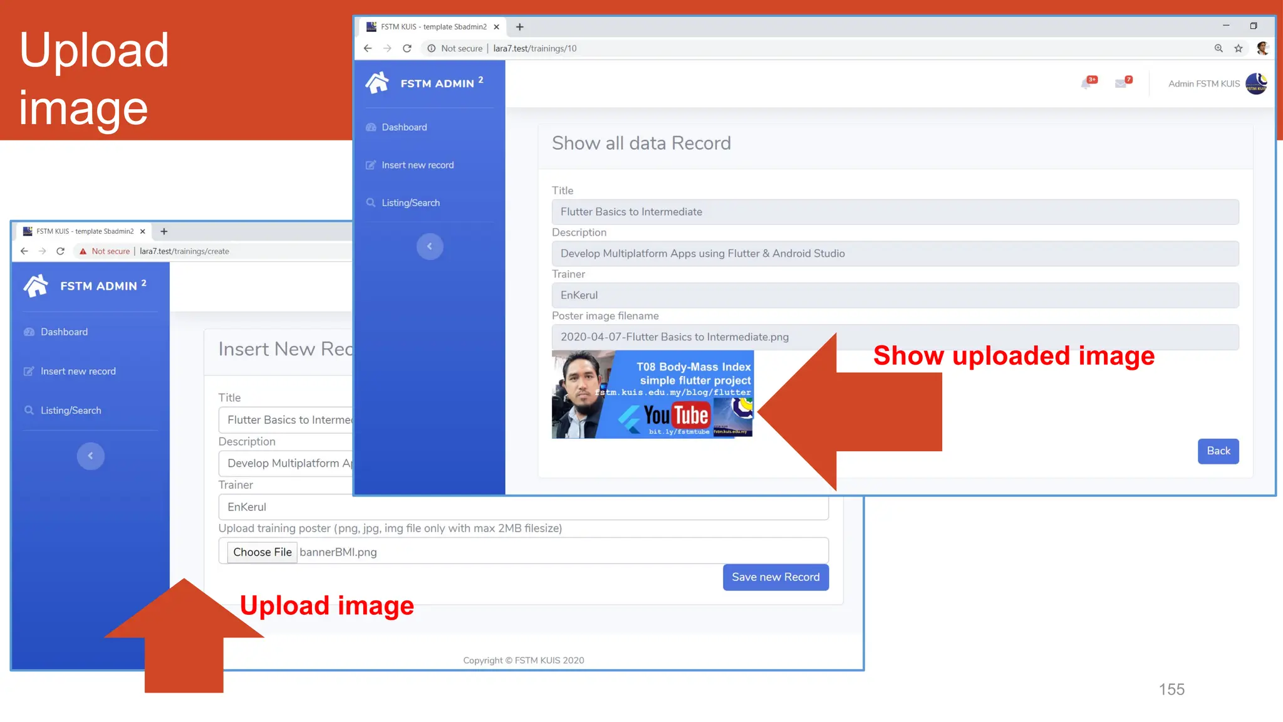The width and height of the screenshot is (1283, 722).
Task: Click the address bar URL lara7.test/trainings/create
Action: [184, 251]
